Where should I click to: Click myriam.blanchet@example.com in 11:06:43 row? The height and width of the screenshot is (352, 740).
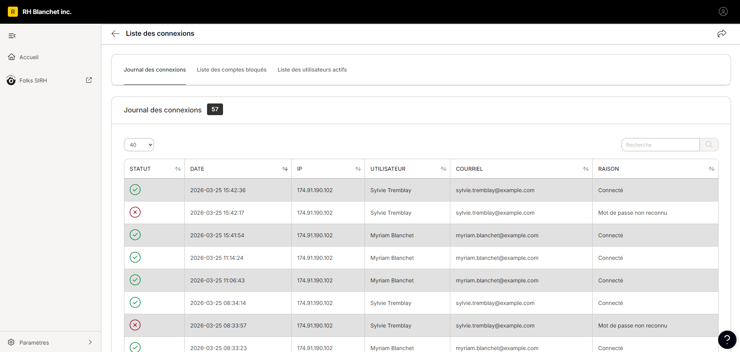[x=497, y=280]
